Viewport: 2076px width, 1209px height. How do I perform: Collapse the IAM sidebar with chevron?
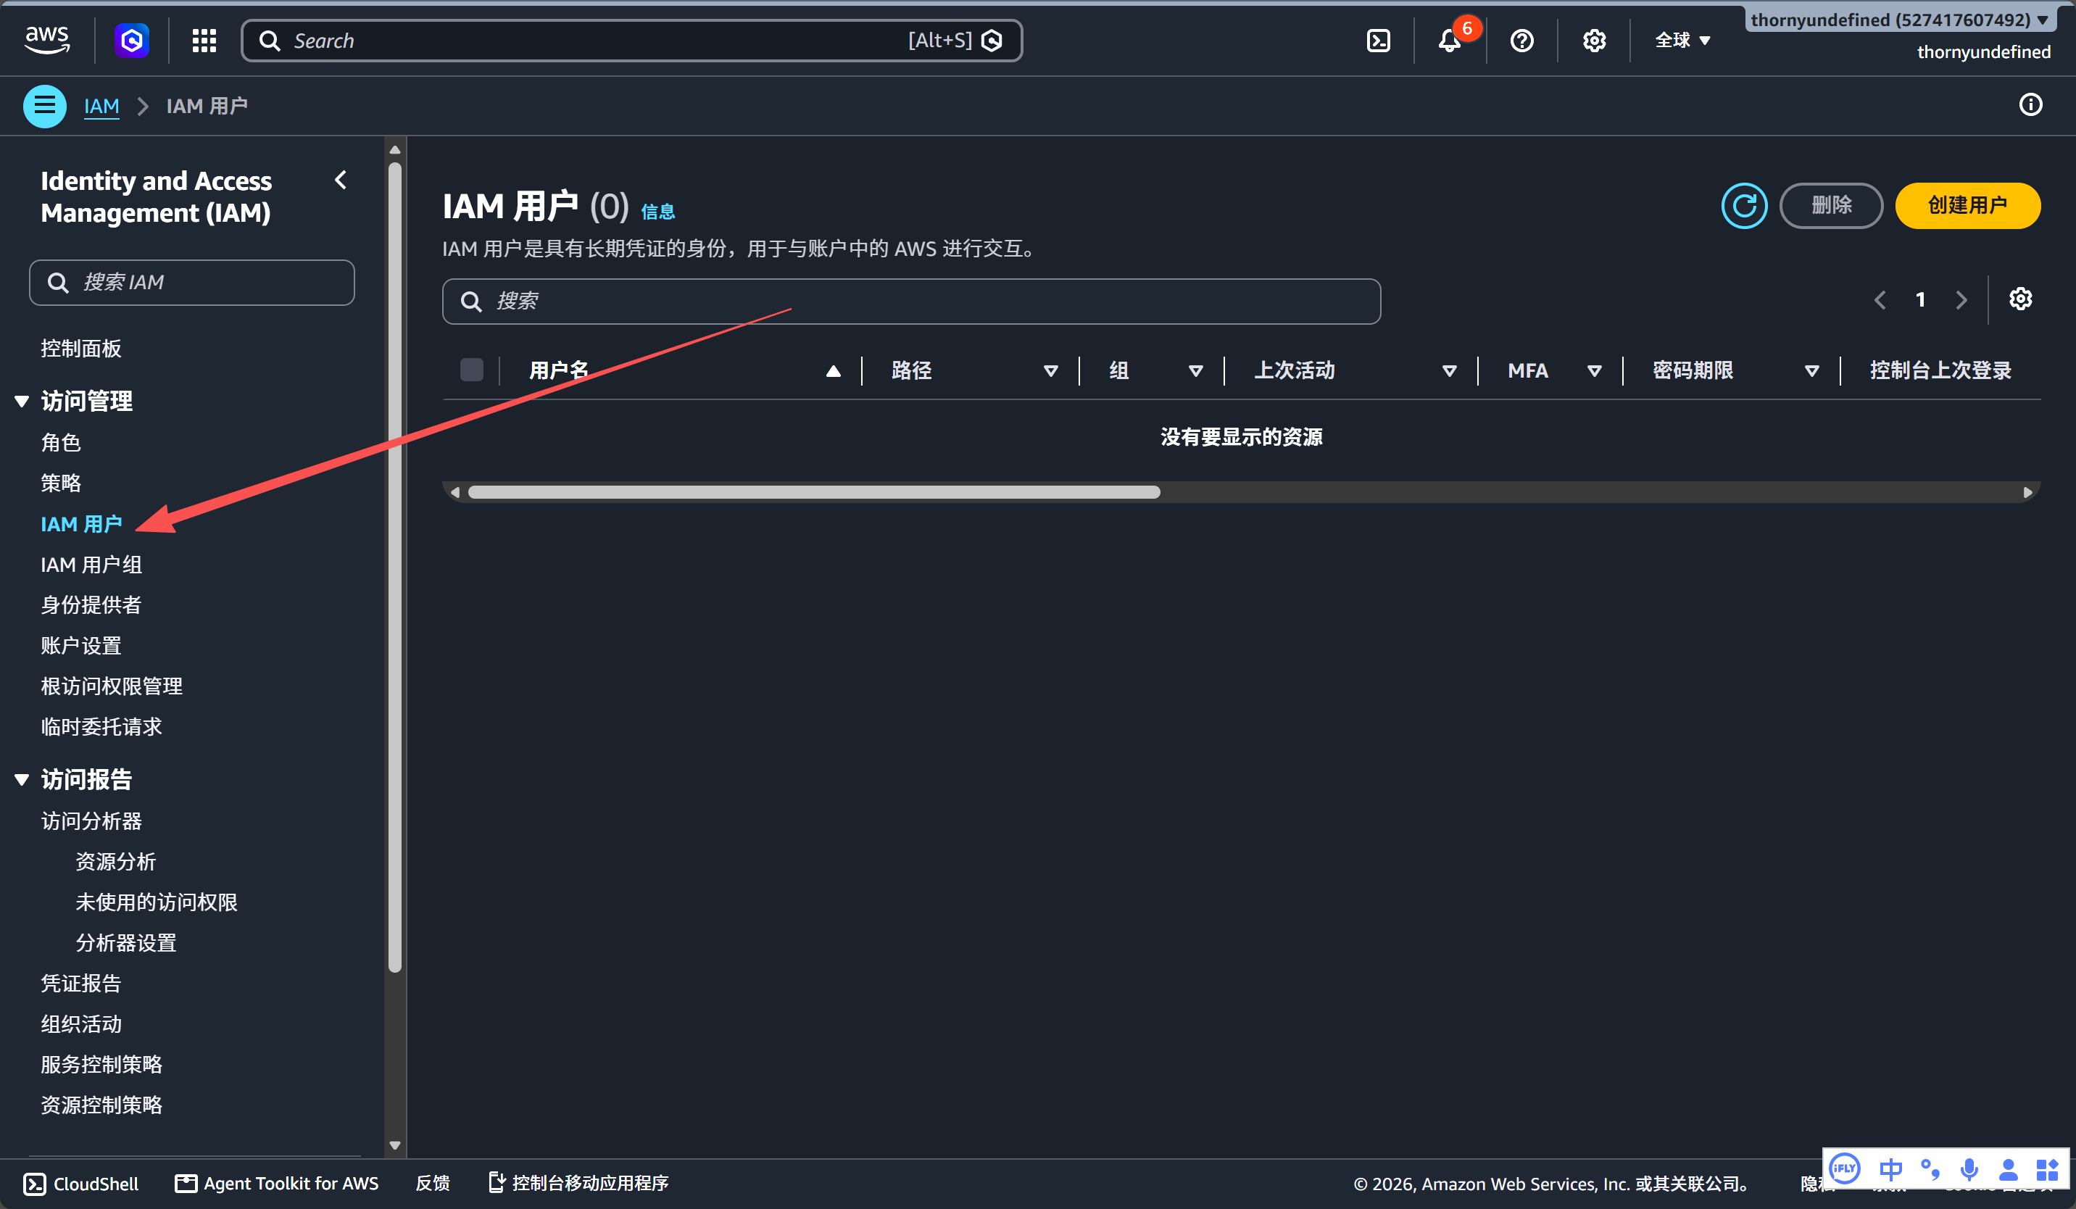341,180
